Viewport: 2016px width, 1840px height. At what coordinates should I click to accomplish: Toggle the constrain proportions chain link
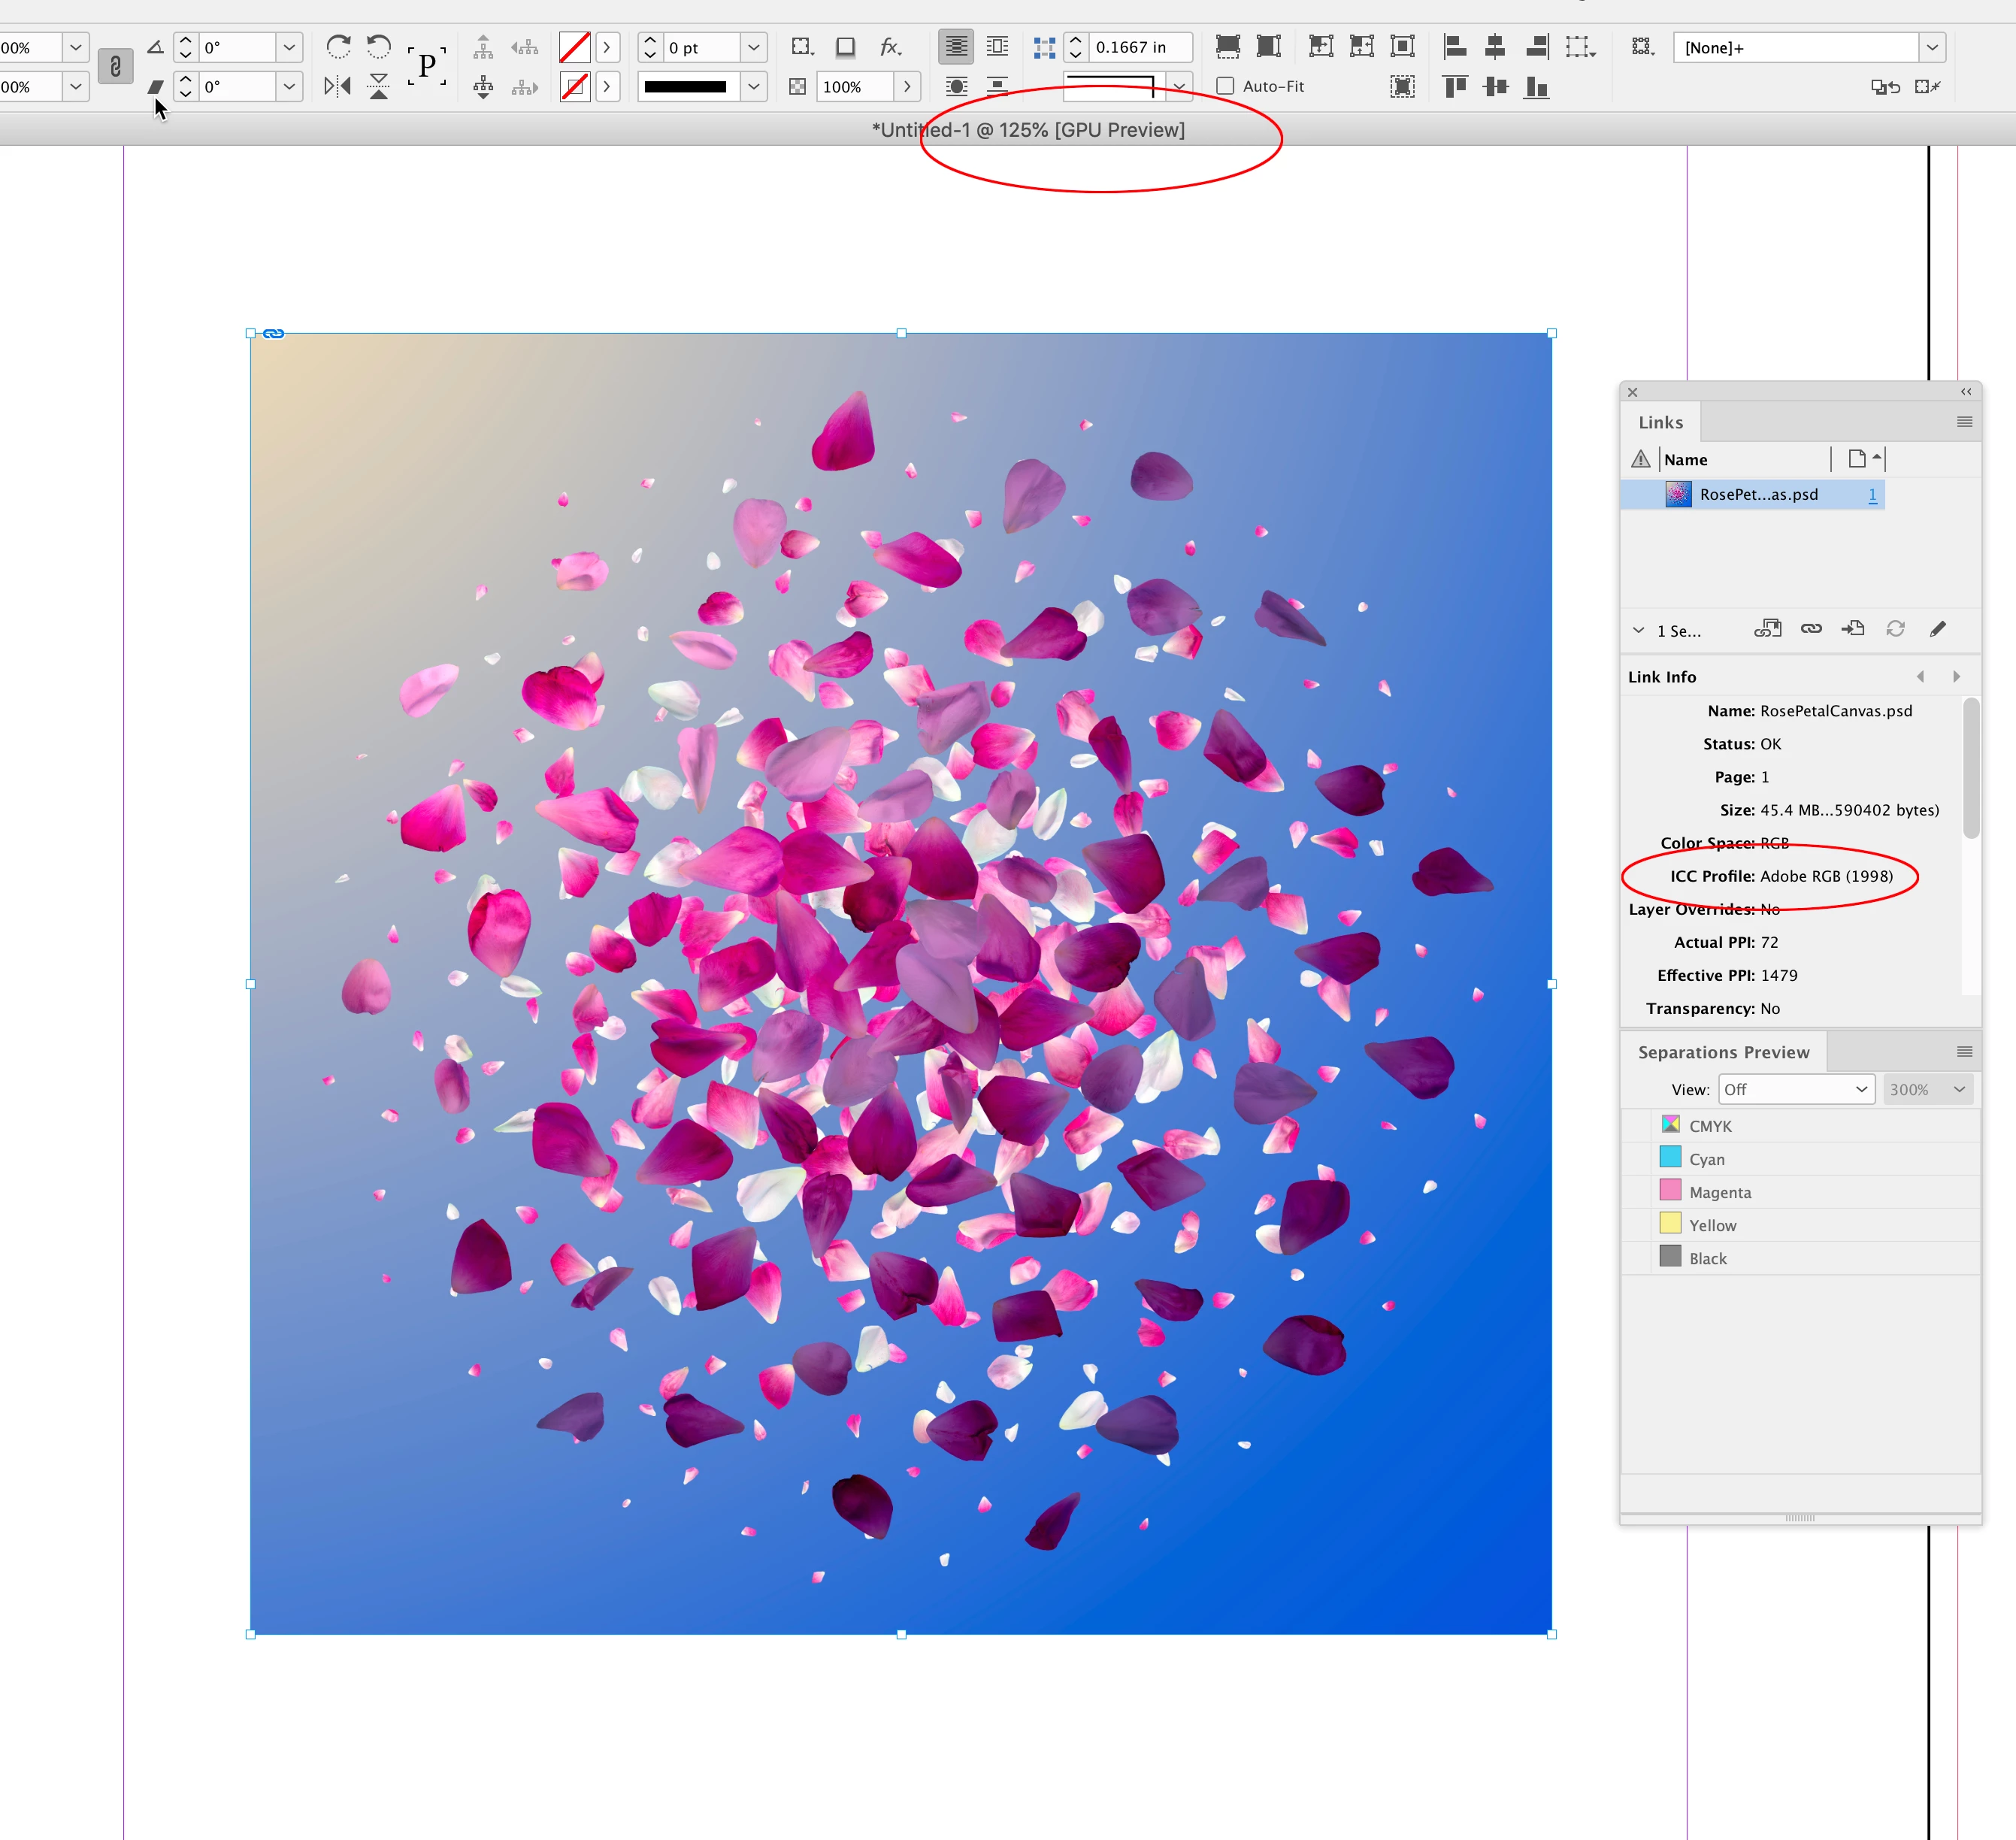115,67
